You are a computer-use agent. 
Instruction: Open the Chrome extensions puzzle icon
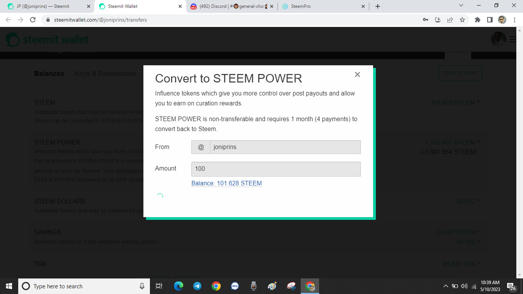pyautogui.click(x=477, y=20)
